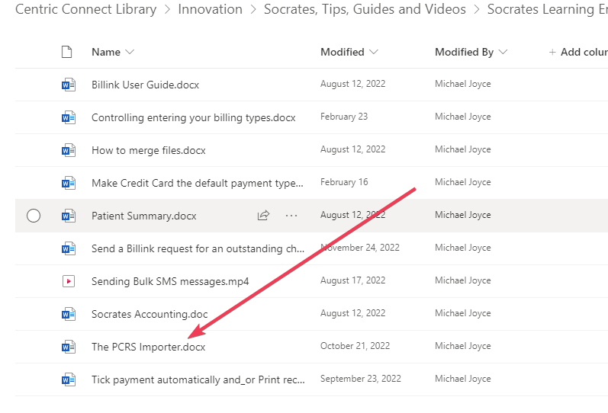Click the September 23, 2022 modified date
The width and height of the screenshot is (608, 413).
(x=361, y=379)
